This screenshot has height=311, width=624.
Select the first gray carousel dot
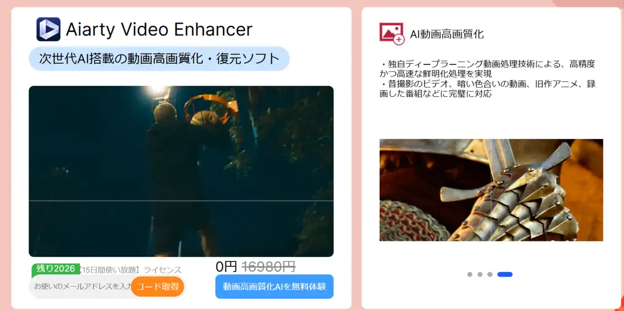pyautogui.click(x=469, y=274)
